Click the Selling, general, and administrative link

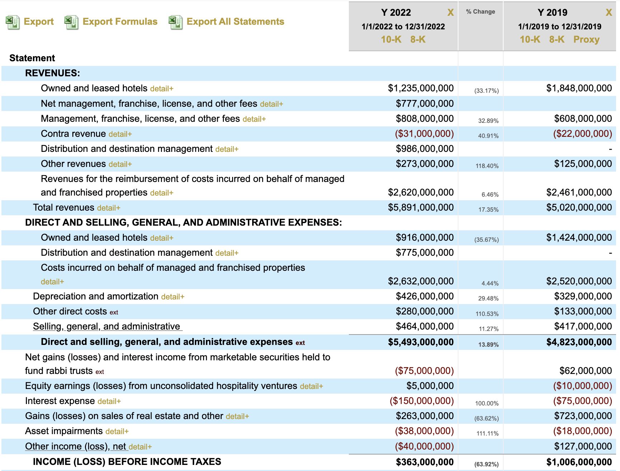(107, 326)
